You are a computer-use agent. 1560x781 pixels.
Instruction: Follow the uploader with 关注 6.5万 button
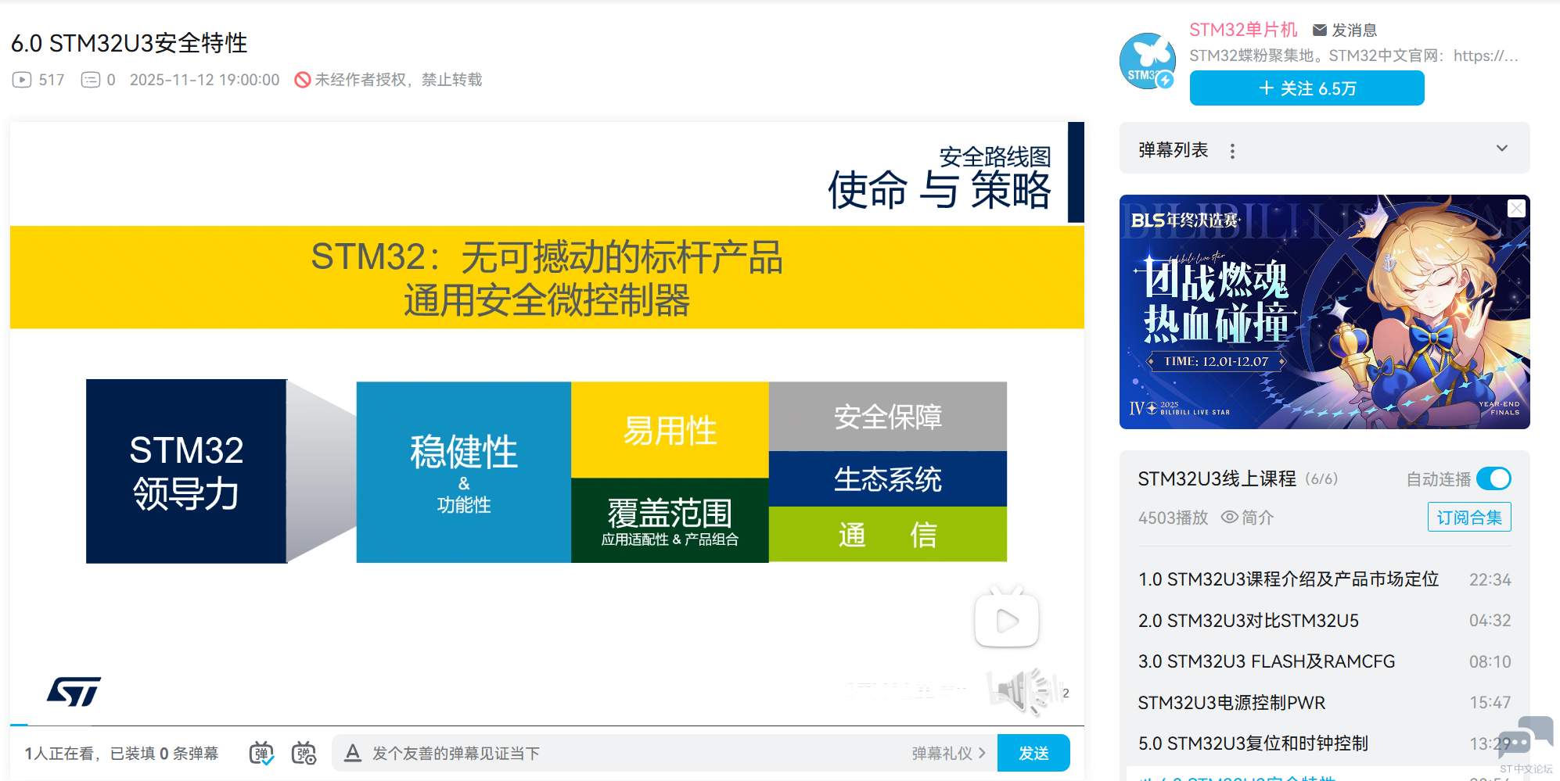click(x=1307, y=88)
